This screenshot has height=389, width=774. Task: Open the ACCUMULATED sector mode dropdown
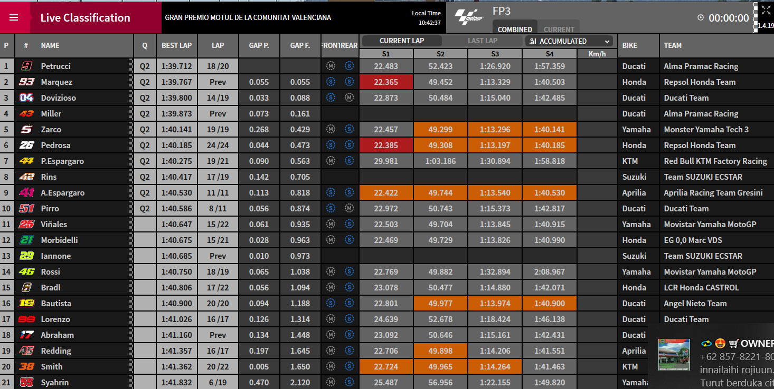click(x=569, y=41)
